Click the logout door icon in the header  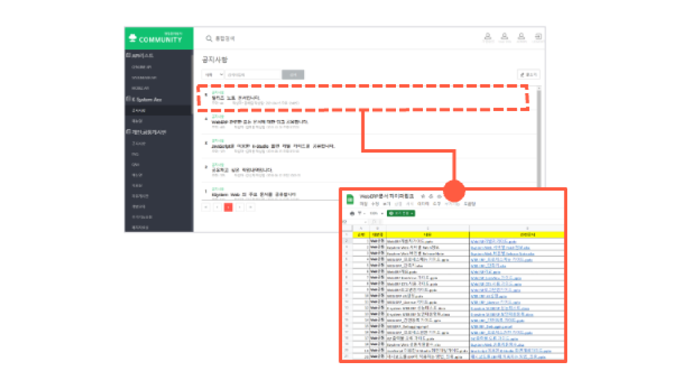tap(538, 37)
